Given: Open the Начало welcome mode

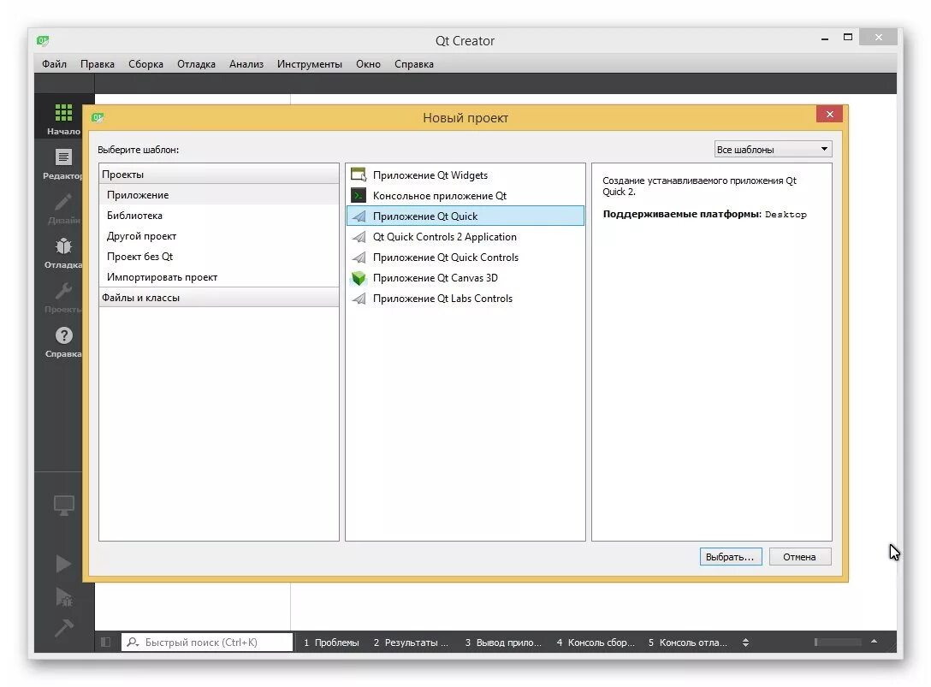Looking at the screenshot, I should coord(63,119).
